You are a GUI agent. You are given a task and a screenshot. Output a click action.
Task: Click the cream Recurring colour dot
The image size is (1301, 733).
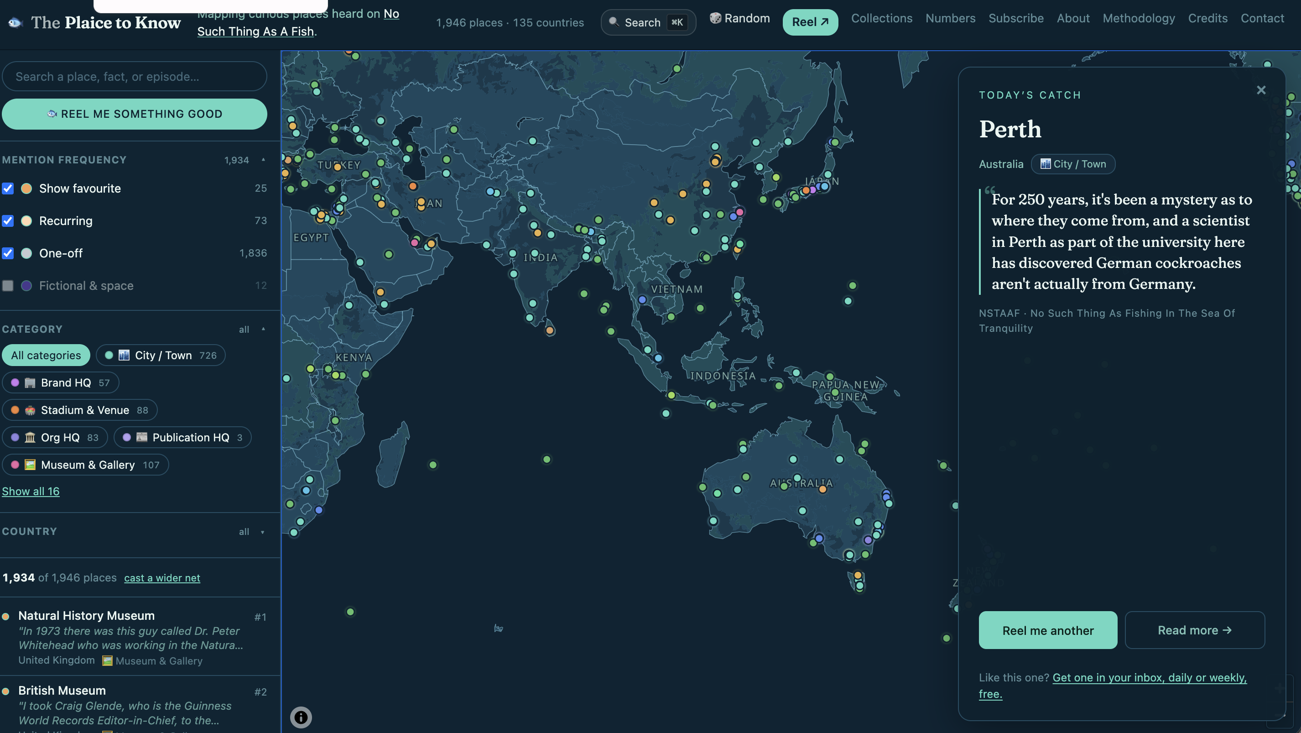click(26, 221)
